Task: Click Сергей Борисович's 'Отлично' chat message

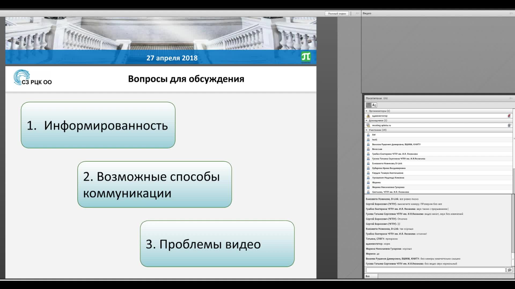Action: [402, 219]
